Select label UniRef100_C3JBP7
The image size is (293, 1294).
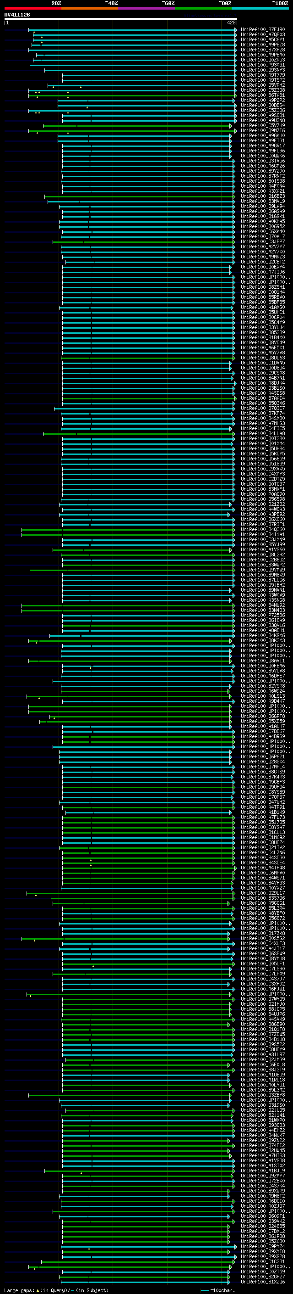[262, 241]
